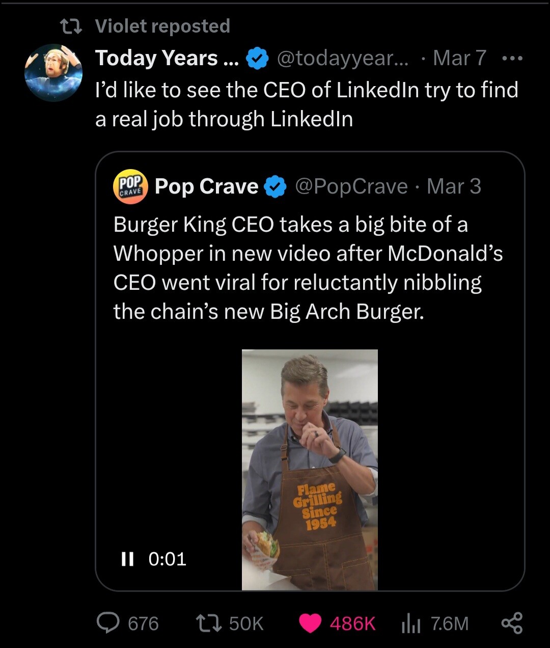Open the Mar 7 timestamp
The image size is (550, 648).
pos(459,59)
